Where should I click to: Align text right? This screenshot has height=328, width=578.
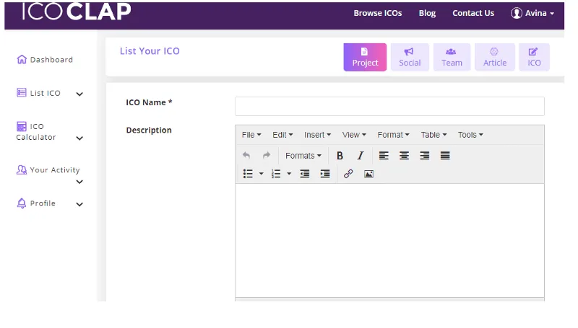[x=425, y=156]
